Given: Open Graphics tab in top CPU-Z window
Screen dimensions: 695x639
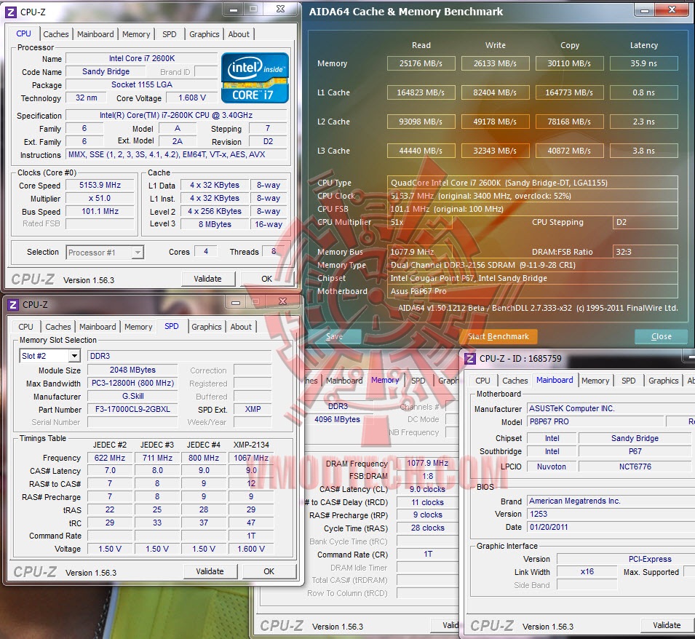Looking at the screenshot, I should pyautogui.click(x=204, y=34).
